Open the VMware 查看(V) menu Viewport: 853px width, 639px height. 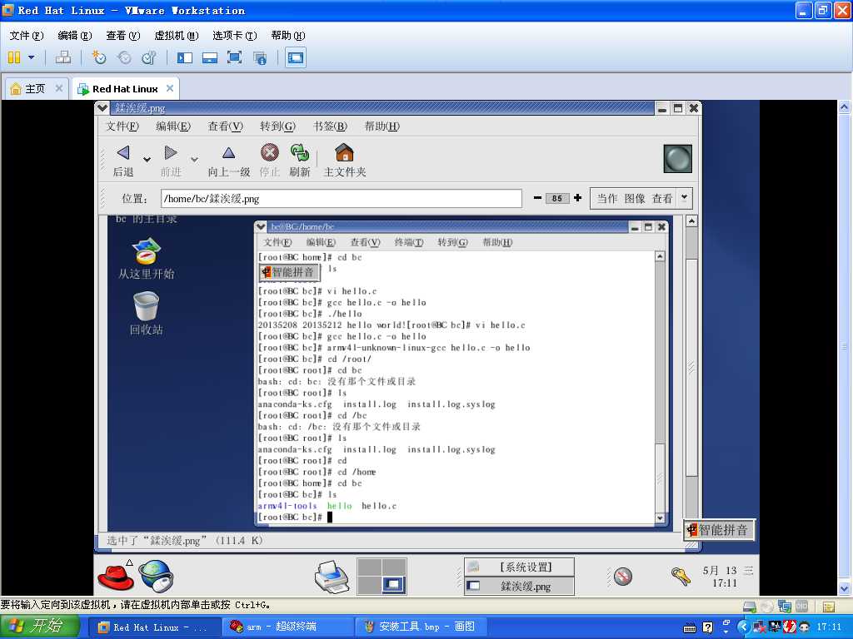pos(123,35)
